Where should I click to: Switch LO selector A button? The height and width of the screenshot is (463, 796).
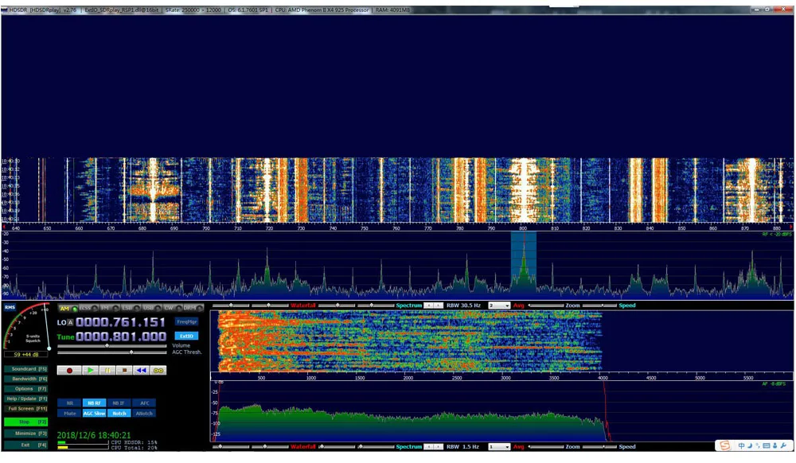tap(71, 322)
